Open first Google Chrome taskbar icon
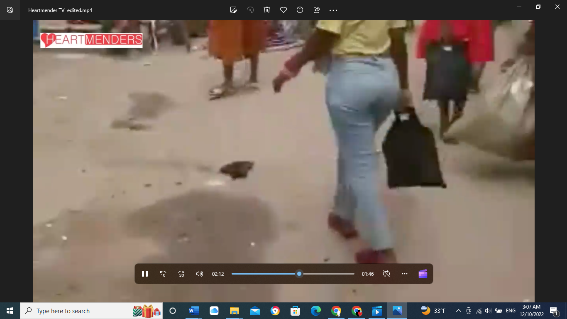This screenshot has height=319, width=567. click(336, 311)
